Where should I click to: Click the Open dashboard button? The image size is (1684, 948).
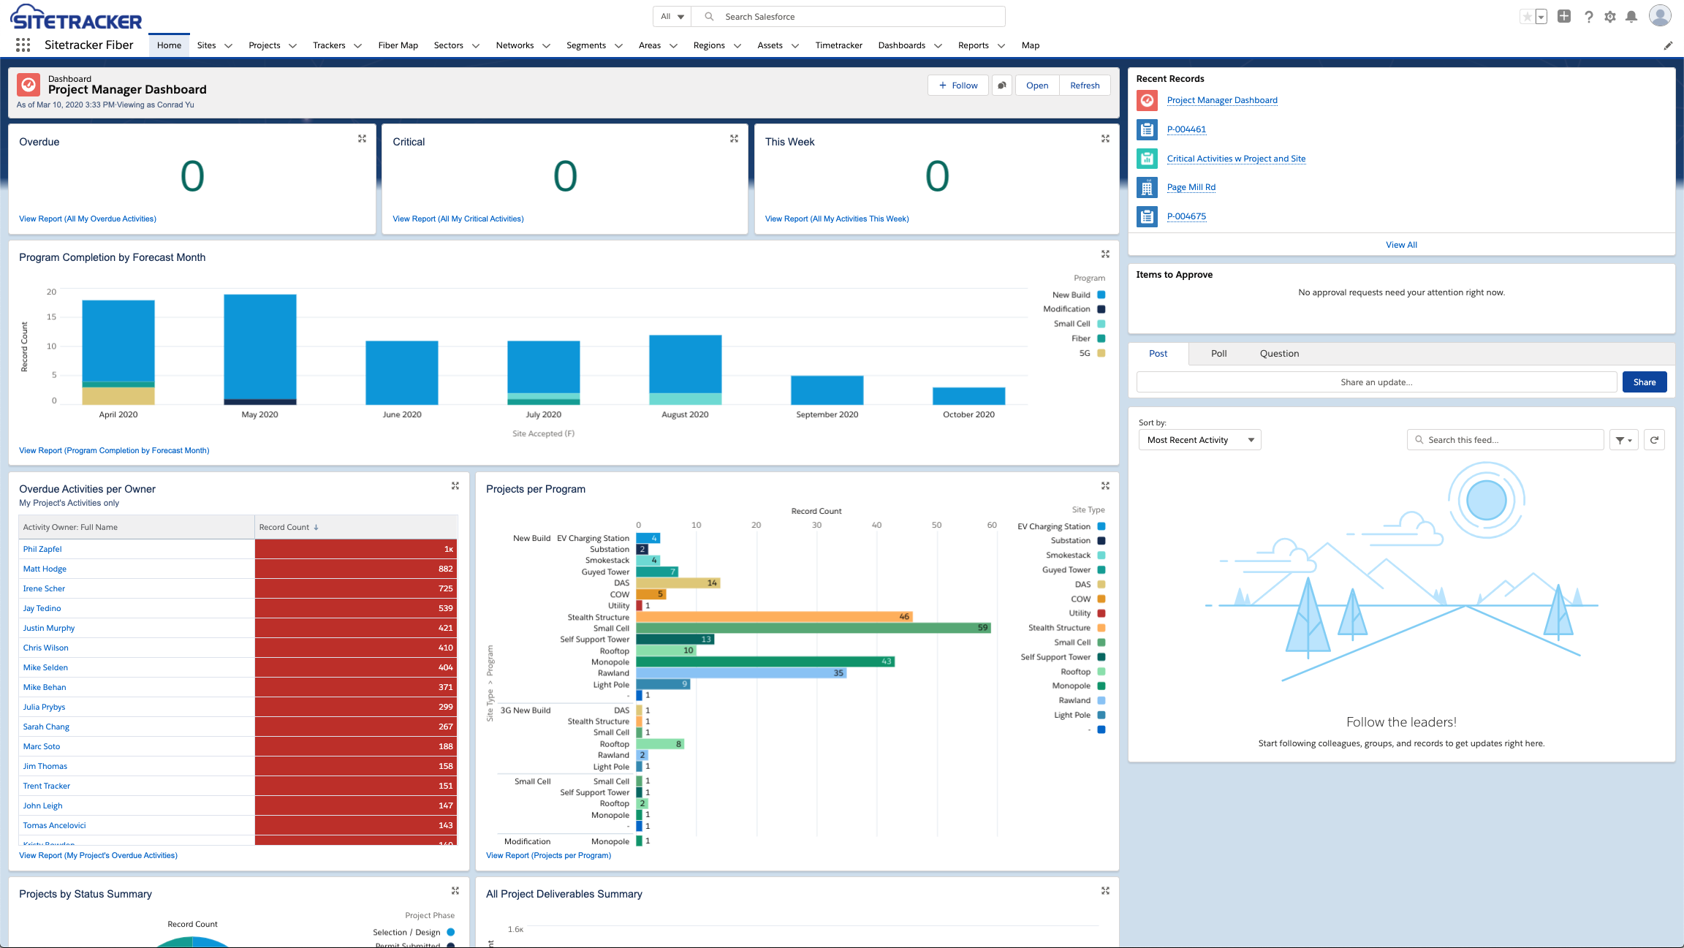click(1036, 86)
